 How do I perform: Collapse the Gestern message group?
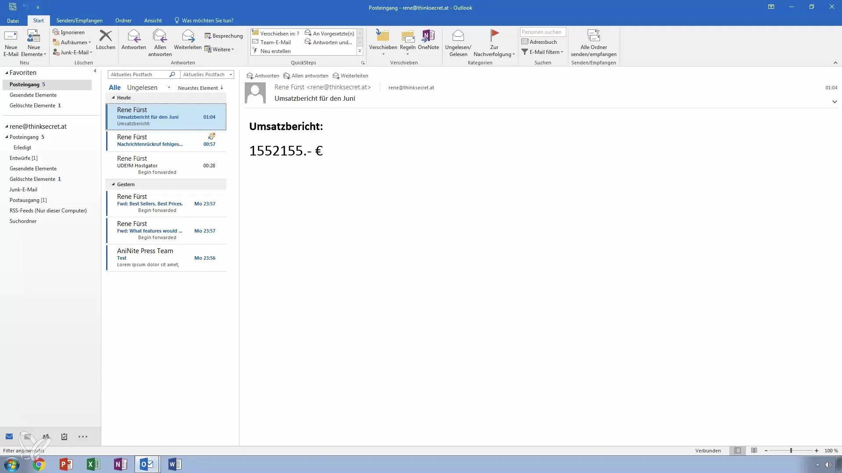[x=113, y=184]
